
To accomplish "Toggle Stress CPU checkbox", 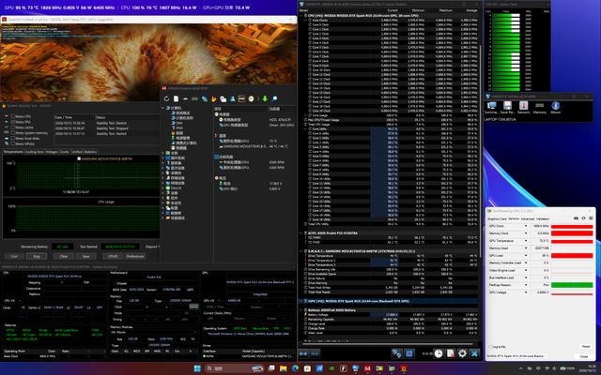I will [x=13, y=116].
